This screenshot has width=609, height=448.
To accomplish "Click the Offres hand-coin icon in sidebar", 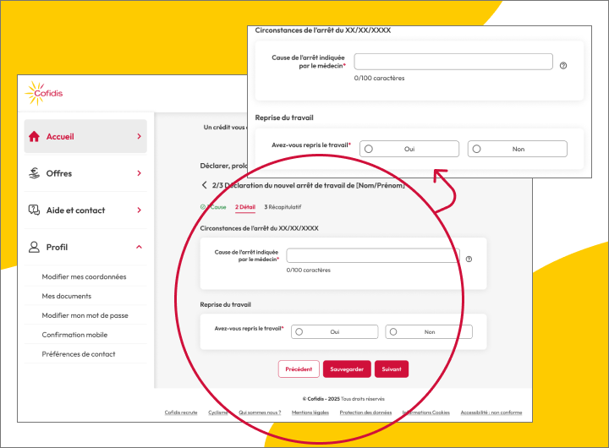I will (34, 173).
